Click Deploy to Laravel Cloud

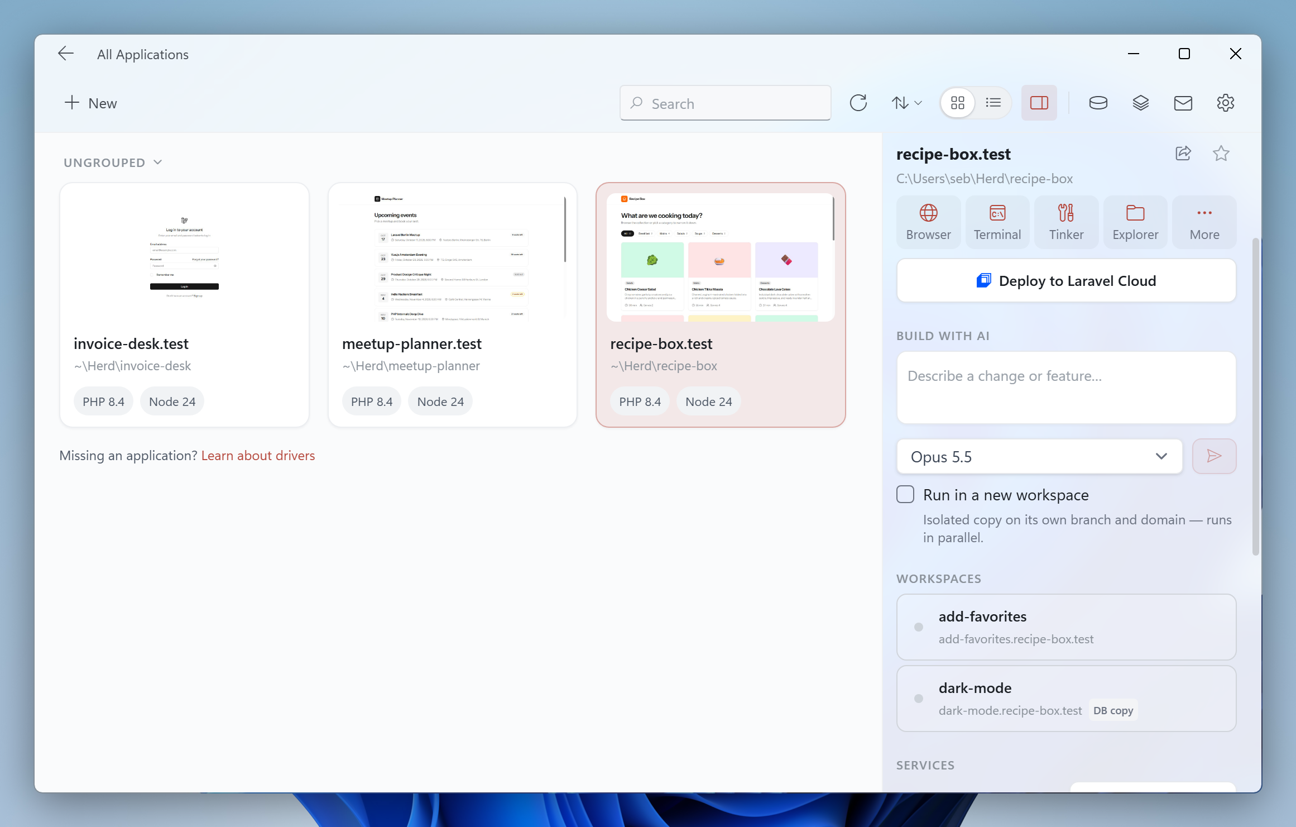pyautogui.click(x=1066, y=281)
